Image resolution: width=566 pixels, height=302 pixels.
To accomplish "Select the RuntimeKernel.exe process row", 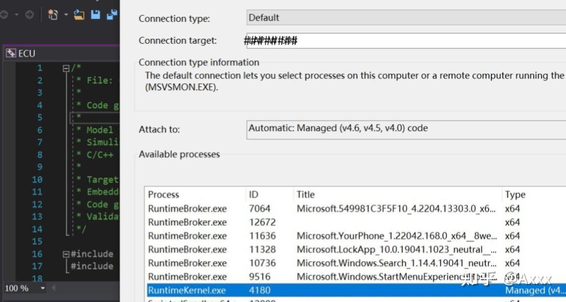I will point(187,290).
